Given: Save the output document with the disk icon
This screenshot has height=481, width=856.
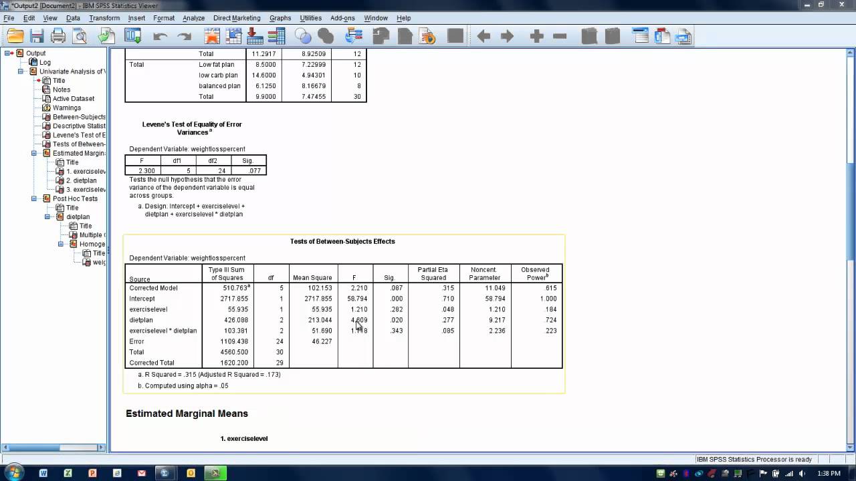Looking at the screenshot, I should [37, 36].
